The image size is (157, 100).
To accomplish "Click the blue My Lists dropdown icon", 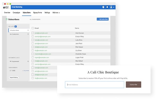I will [16, 26].
